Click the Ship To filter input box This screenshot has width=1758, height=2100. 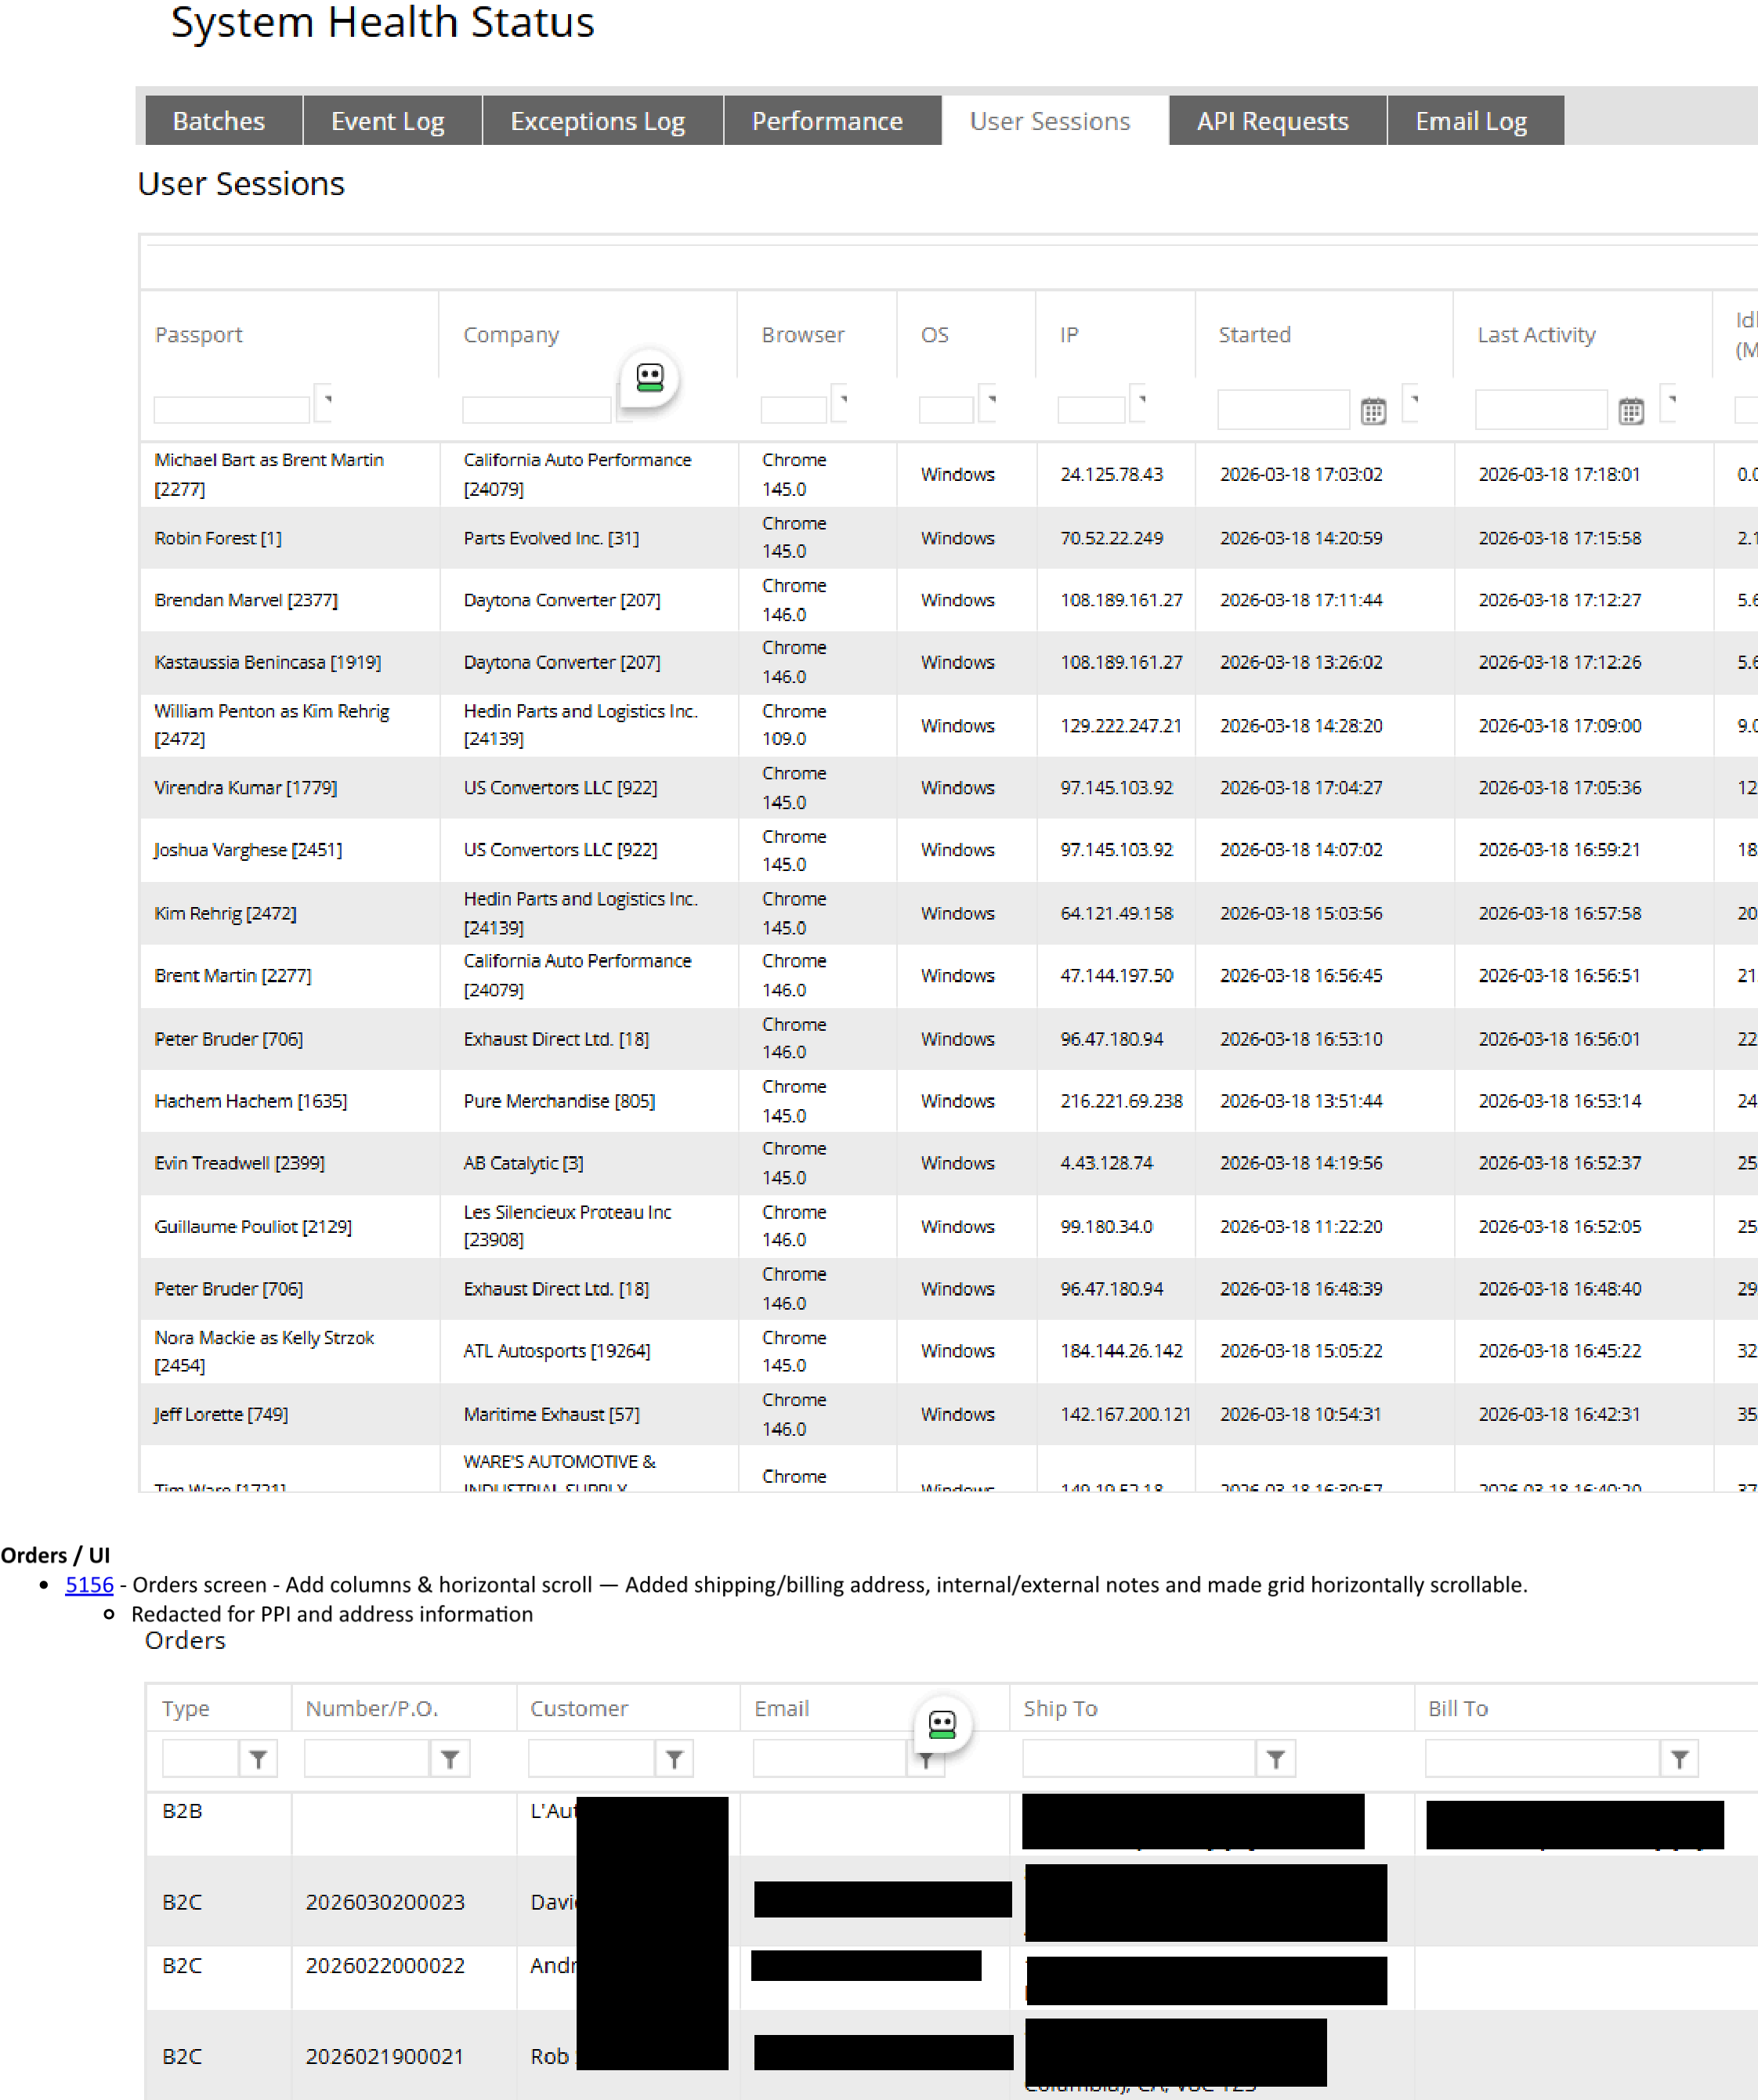pyautogui.click(x=1138, y=1759)
